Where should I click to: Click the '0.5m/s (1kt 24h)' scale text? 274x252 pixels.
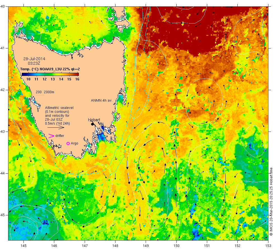pyautogui.click(x=57, y=123)
